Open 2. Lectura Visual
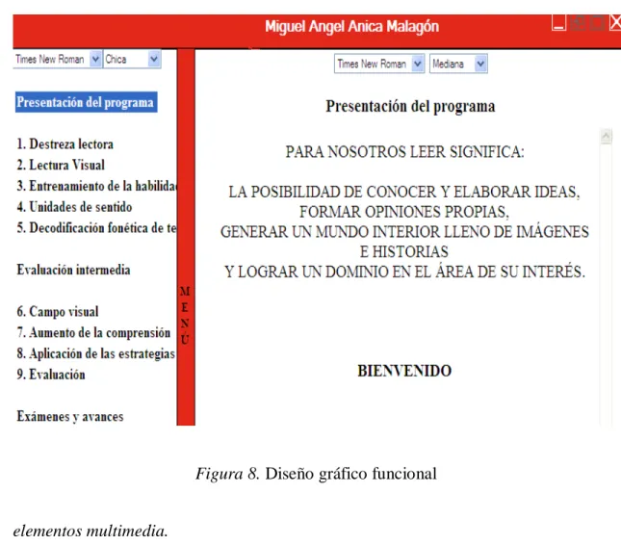This screenshot has height=545, width=621. pos(61,165)
